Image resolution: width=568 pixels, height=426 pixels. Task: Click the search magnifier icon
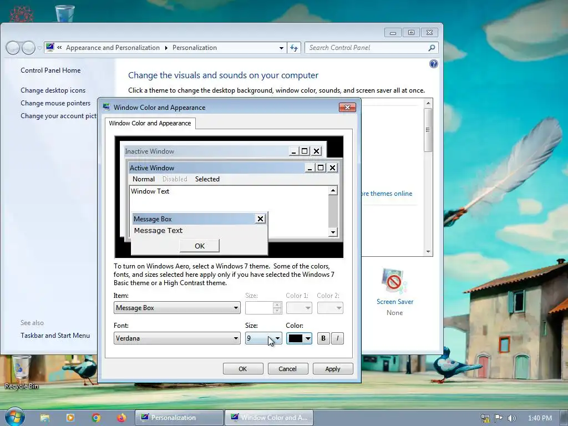pyautogui.click(x=432, y=48)
